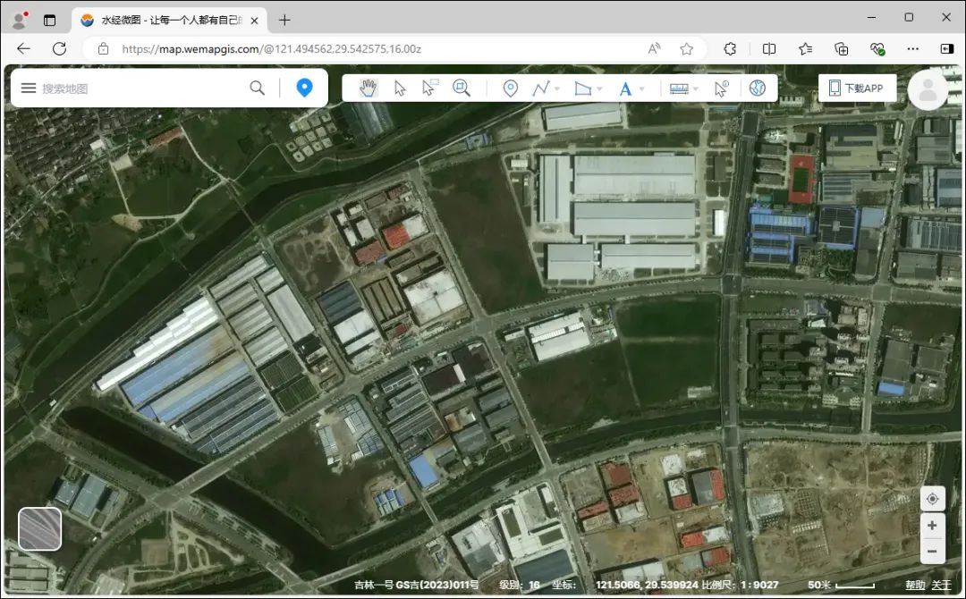The height and width of the screenshot is (599, 966).
Task: Click the 级别 16 level text
Action: point(520,585)
